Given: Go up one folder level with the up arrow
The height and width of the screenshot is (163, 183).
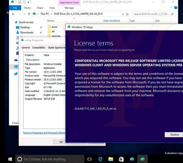Looking at the screenshot, I should point(29,14).
